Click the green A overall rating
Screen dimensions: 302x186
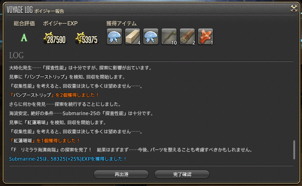[x=24, y=38]
